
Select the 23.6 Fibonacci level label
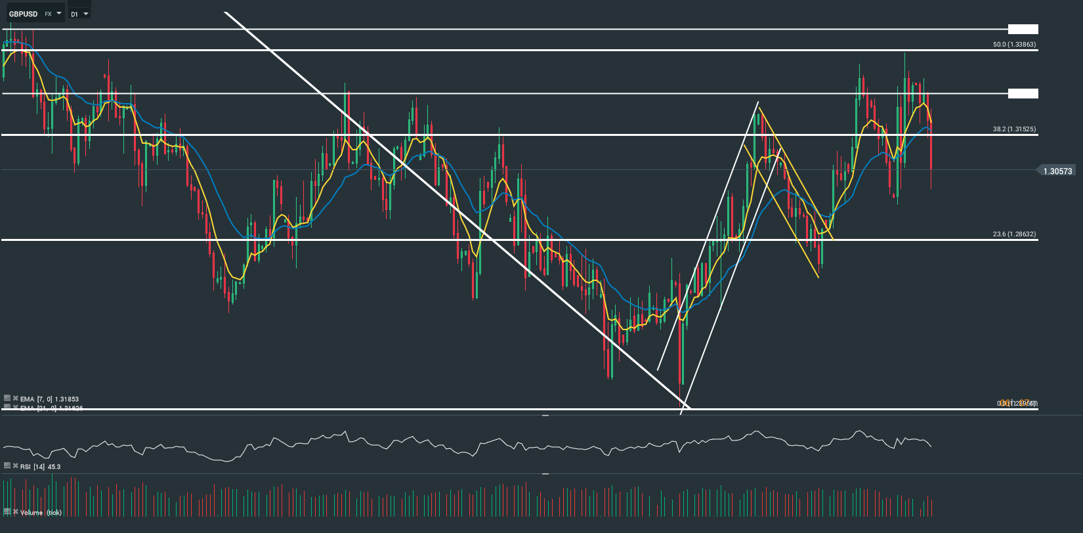(x=1014, y=234)
